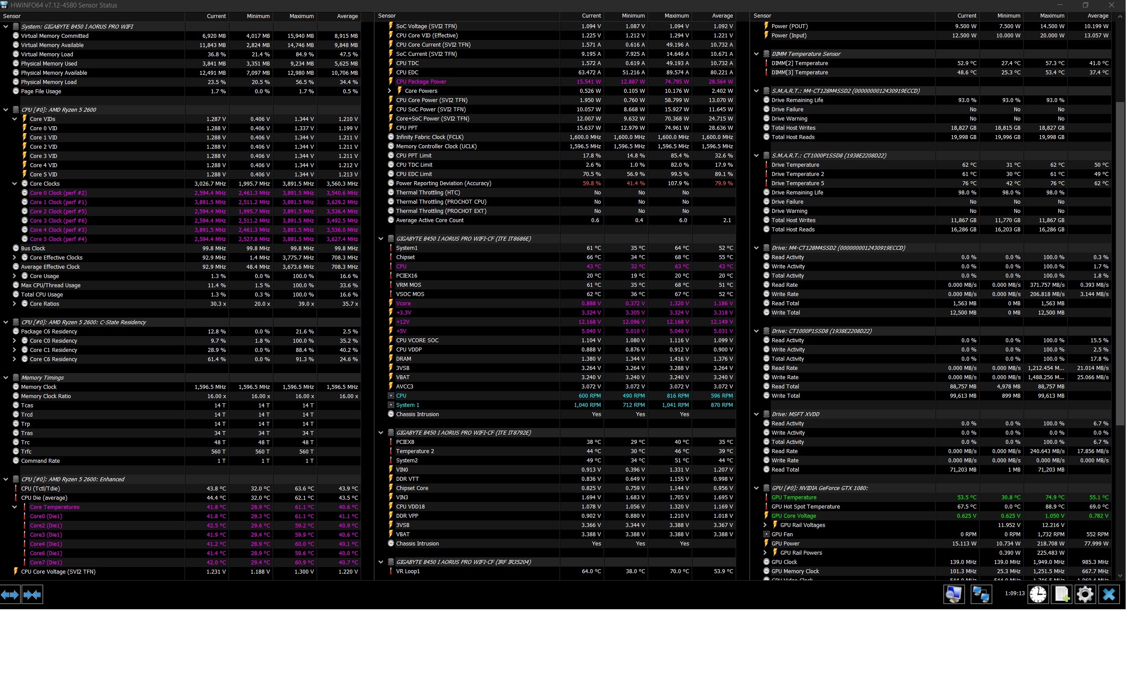Image resolution: width=1127 pixels, height=699 pixels.
Task: Click the Maximum column header in left pane
Action: coord(301,16)
